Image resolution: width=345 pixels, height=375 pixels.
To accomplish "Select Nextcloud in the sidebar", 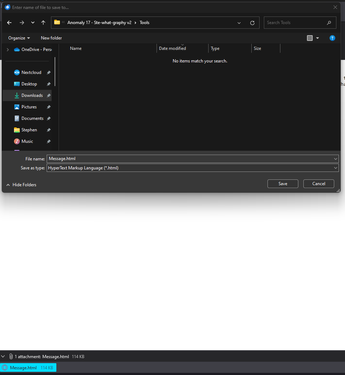I will (x=31, y=72).
